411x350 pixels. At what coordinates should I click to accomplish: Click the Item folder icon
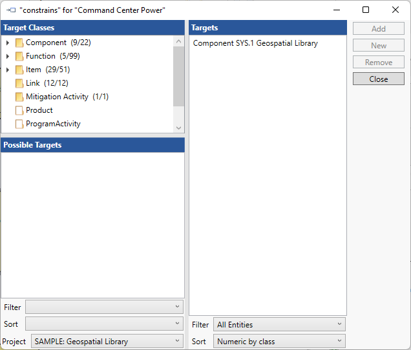point(19,70)
